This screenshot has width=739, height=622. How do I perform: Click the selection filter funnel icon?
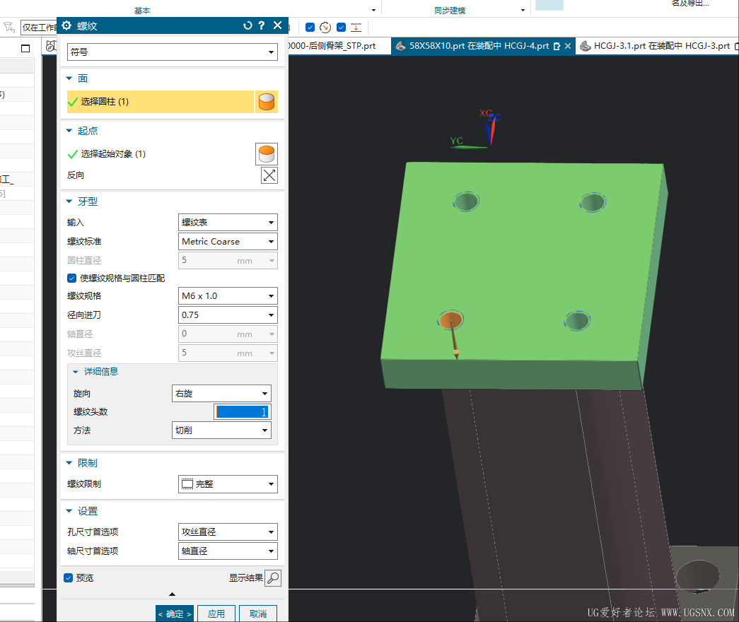click(9, 28)
